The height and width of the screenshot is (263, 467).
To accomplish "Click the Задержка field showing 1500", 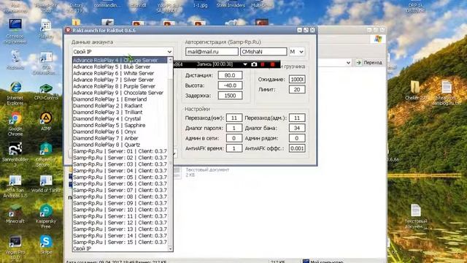I will [230, 96].
